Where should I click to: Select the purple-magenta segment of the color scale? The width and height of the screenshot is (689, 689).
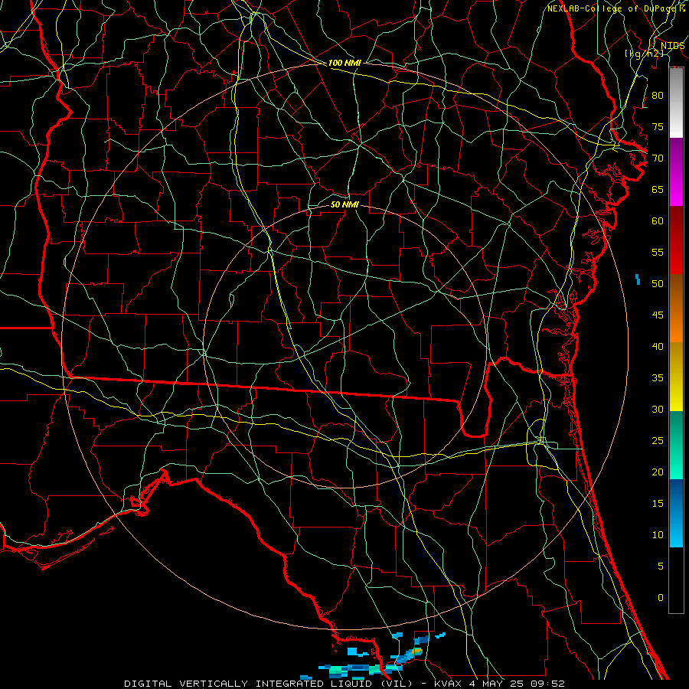coord(676,172)
